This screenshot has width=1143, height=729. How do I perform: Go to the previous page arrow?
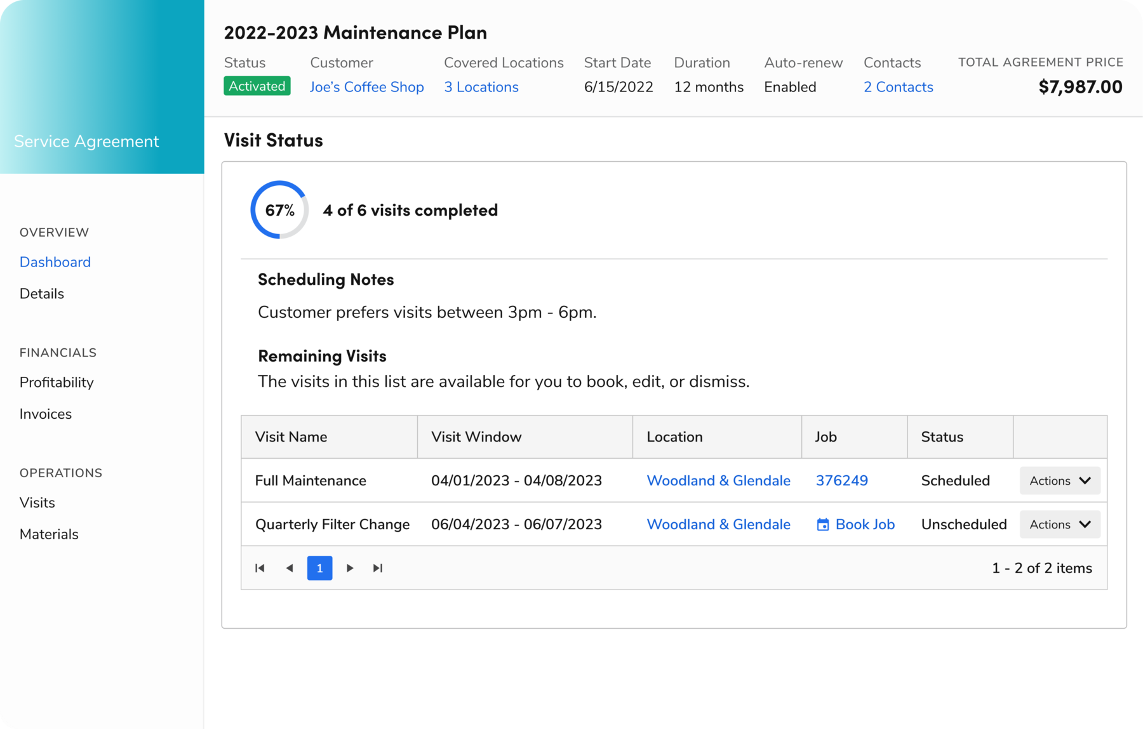pyautogui.click(x=290, y=568)
